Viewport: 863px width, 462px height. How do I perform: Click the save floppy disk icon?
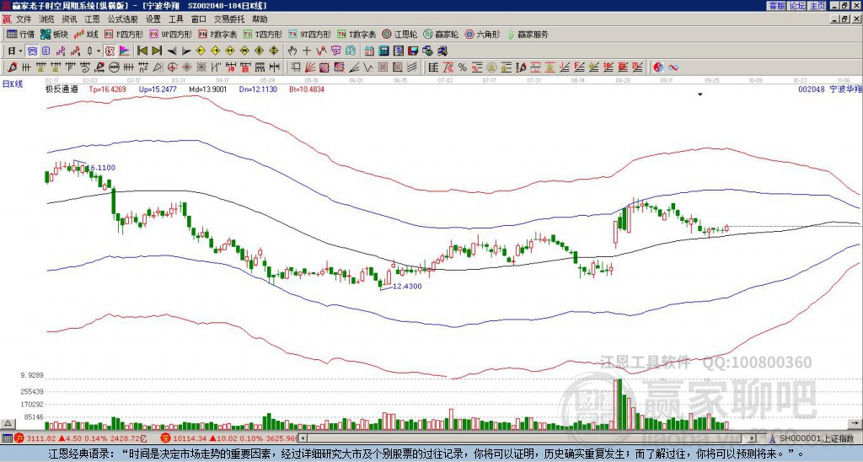click(413, 51)
